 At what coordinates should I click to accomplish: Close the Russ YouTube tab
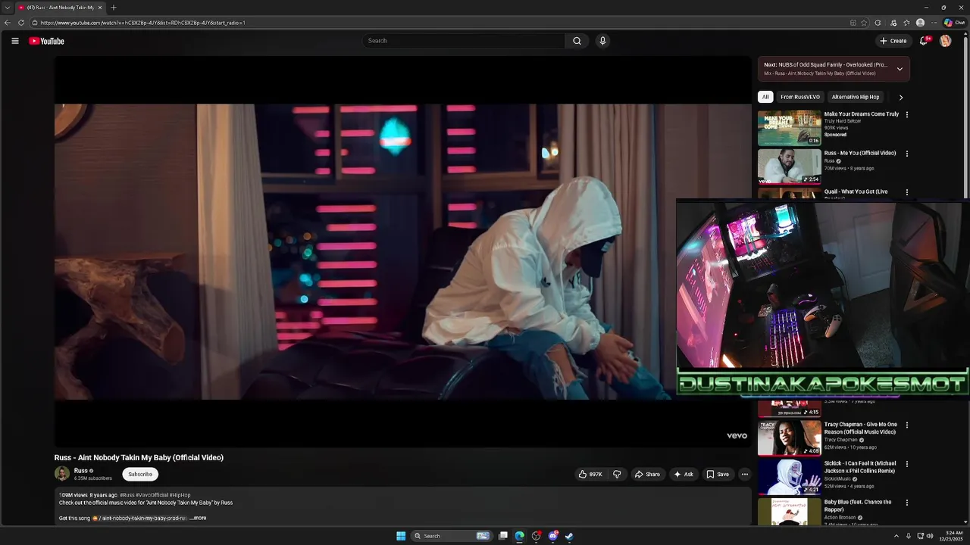pos(99,8)
